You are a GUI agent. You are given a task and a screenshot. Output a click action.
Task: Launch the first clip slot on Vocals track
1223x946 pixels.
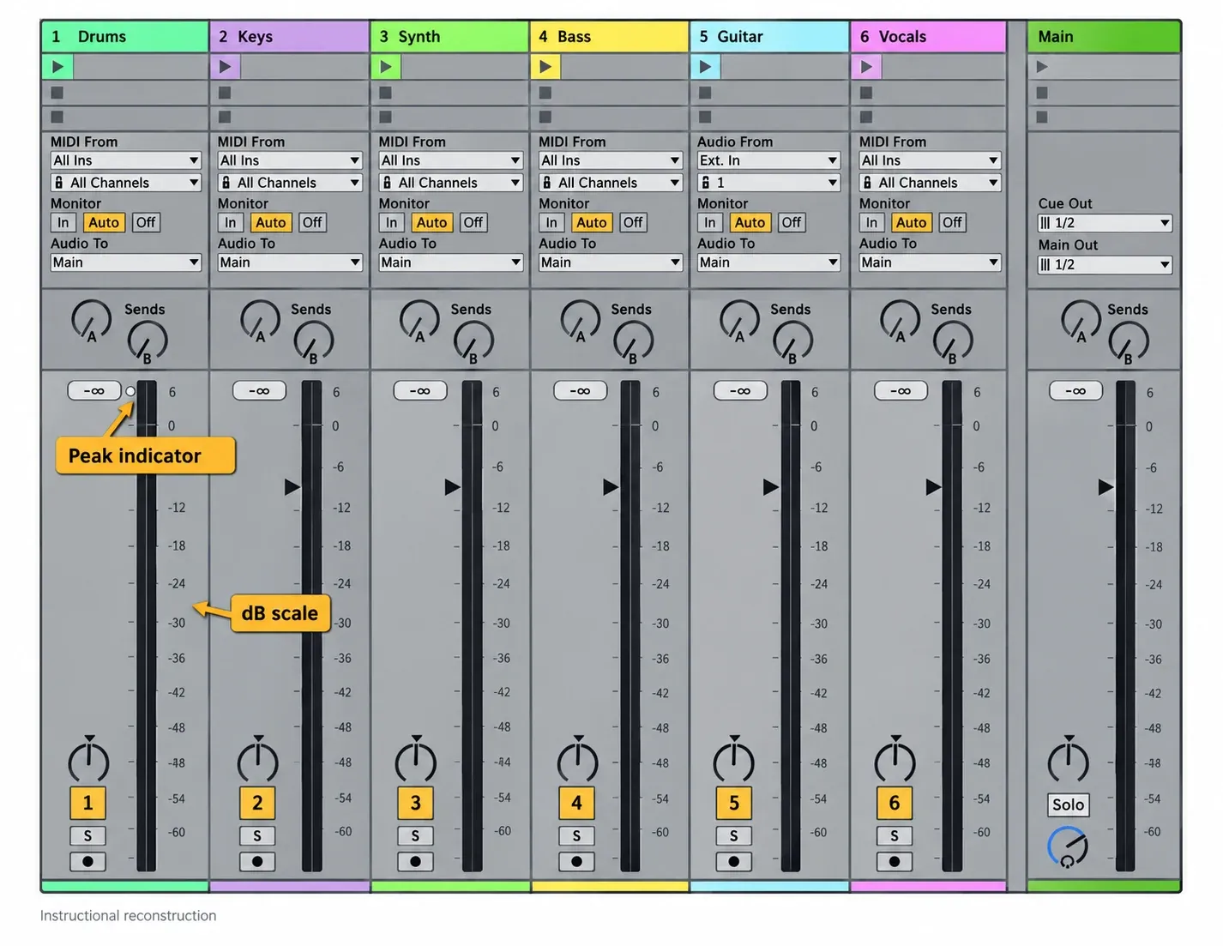click(x=866, y=67)
